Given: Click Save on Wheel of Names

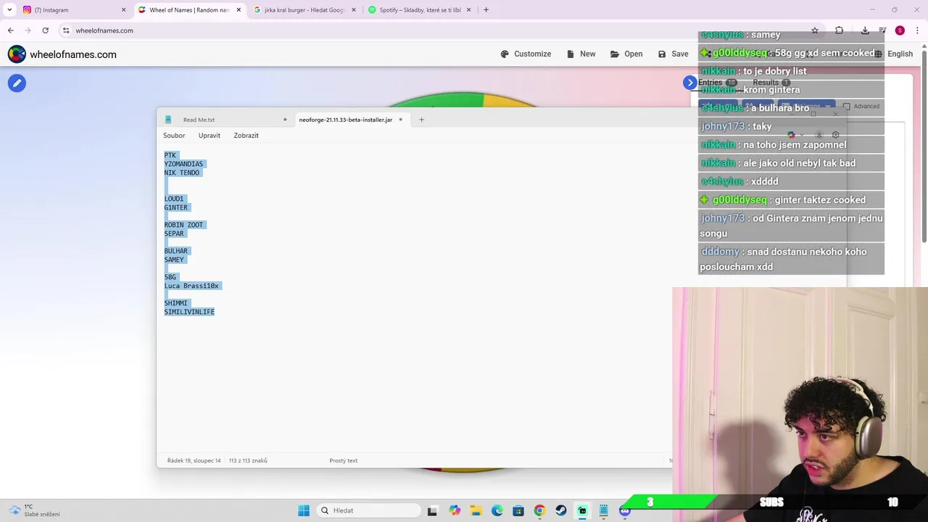Looking at the screenshot, I should [673, 54].
